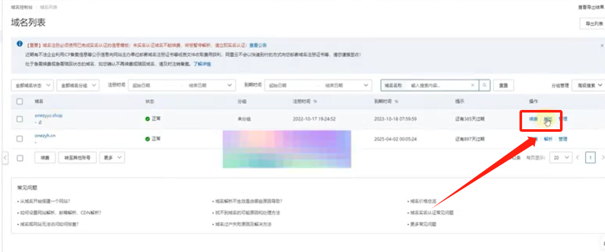This screenshot has width=605, height=252.
Task: Collapse the left sidebar arrow handle
Action: point(5,158)
